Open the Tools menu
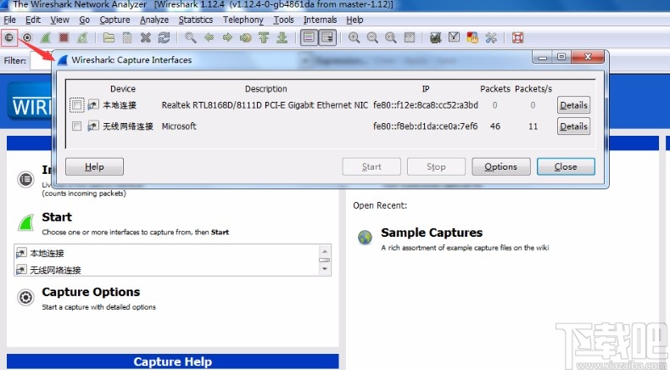670x370 pixels. pyautogui.click(x=283, y=20)
